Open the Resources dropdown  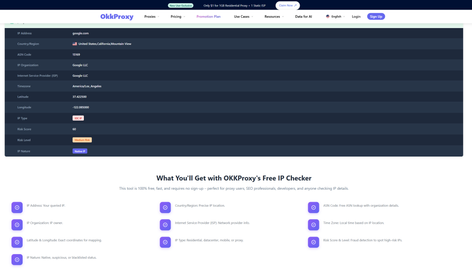[274, 16]
